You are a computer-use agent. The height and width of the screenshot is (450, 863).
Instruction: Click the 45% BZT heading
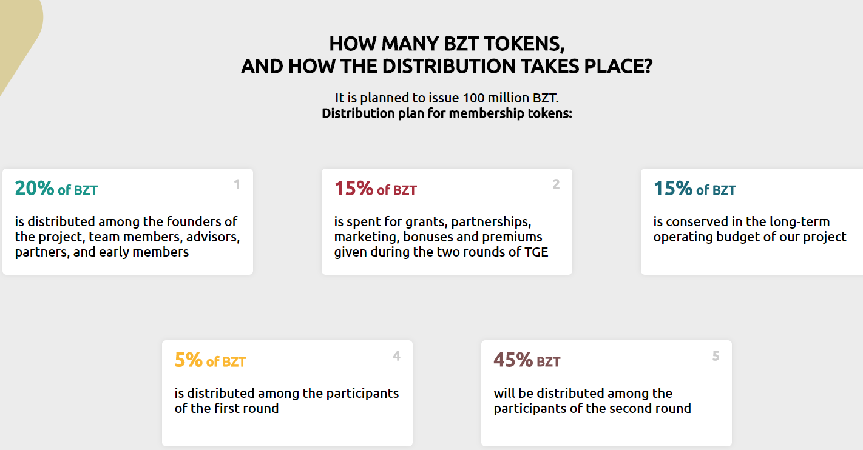[527, 360]
